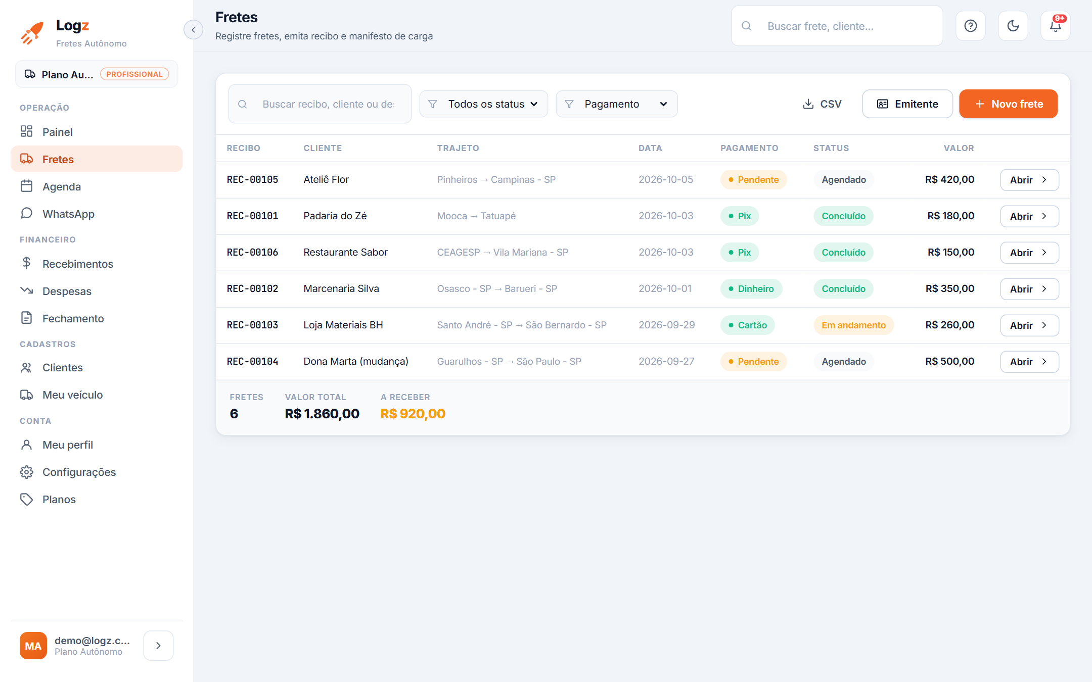Expand the Pagamento filter dropdown
The image size is (1092, 682).
[617, 104]
